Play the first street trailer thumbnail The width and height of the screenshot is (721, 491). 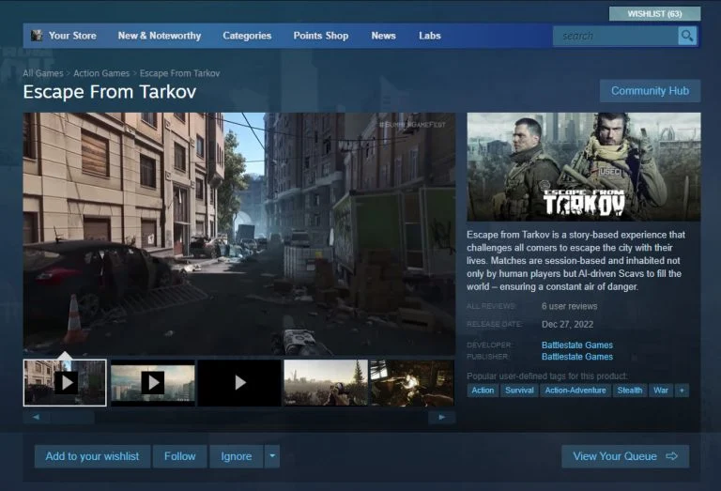(x=65, y=382)
